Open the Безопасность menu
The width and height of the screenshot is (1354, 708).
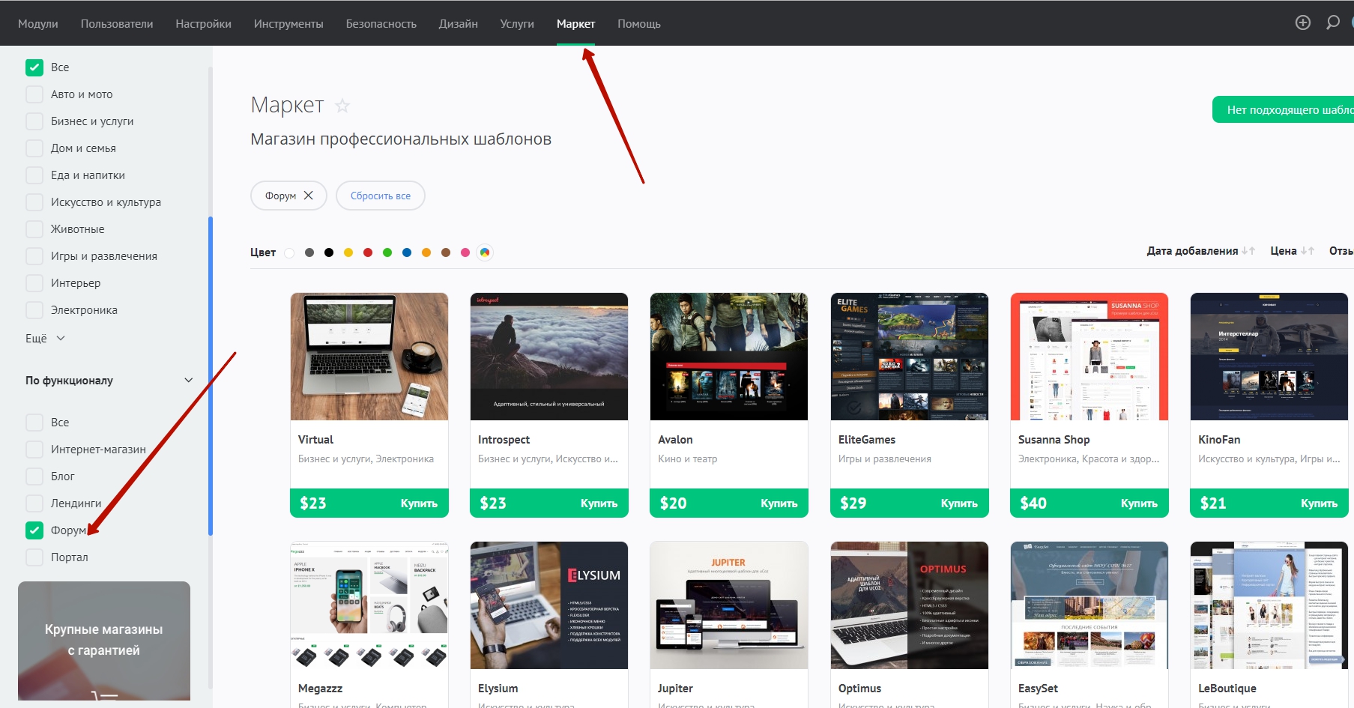tap(381, 24)
